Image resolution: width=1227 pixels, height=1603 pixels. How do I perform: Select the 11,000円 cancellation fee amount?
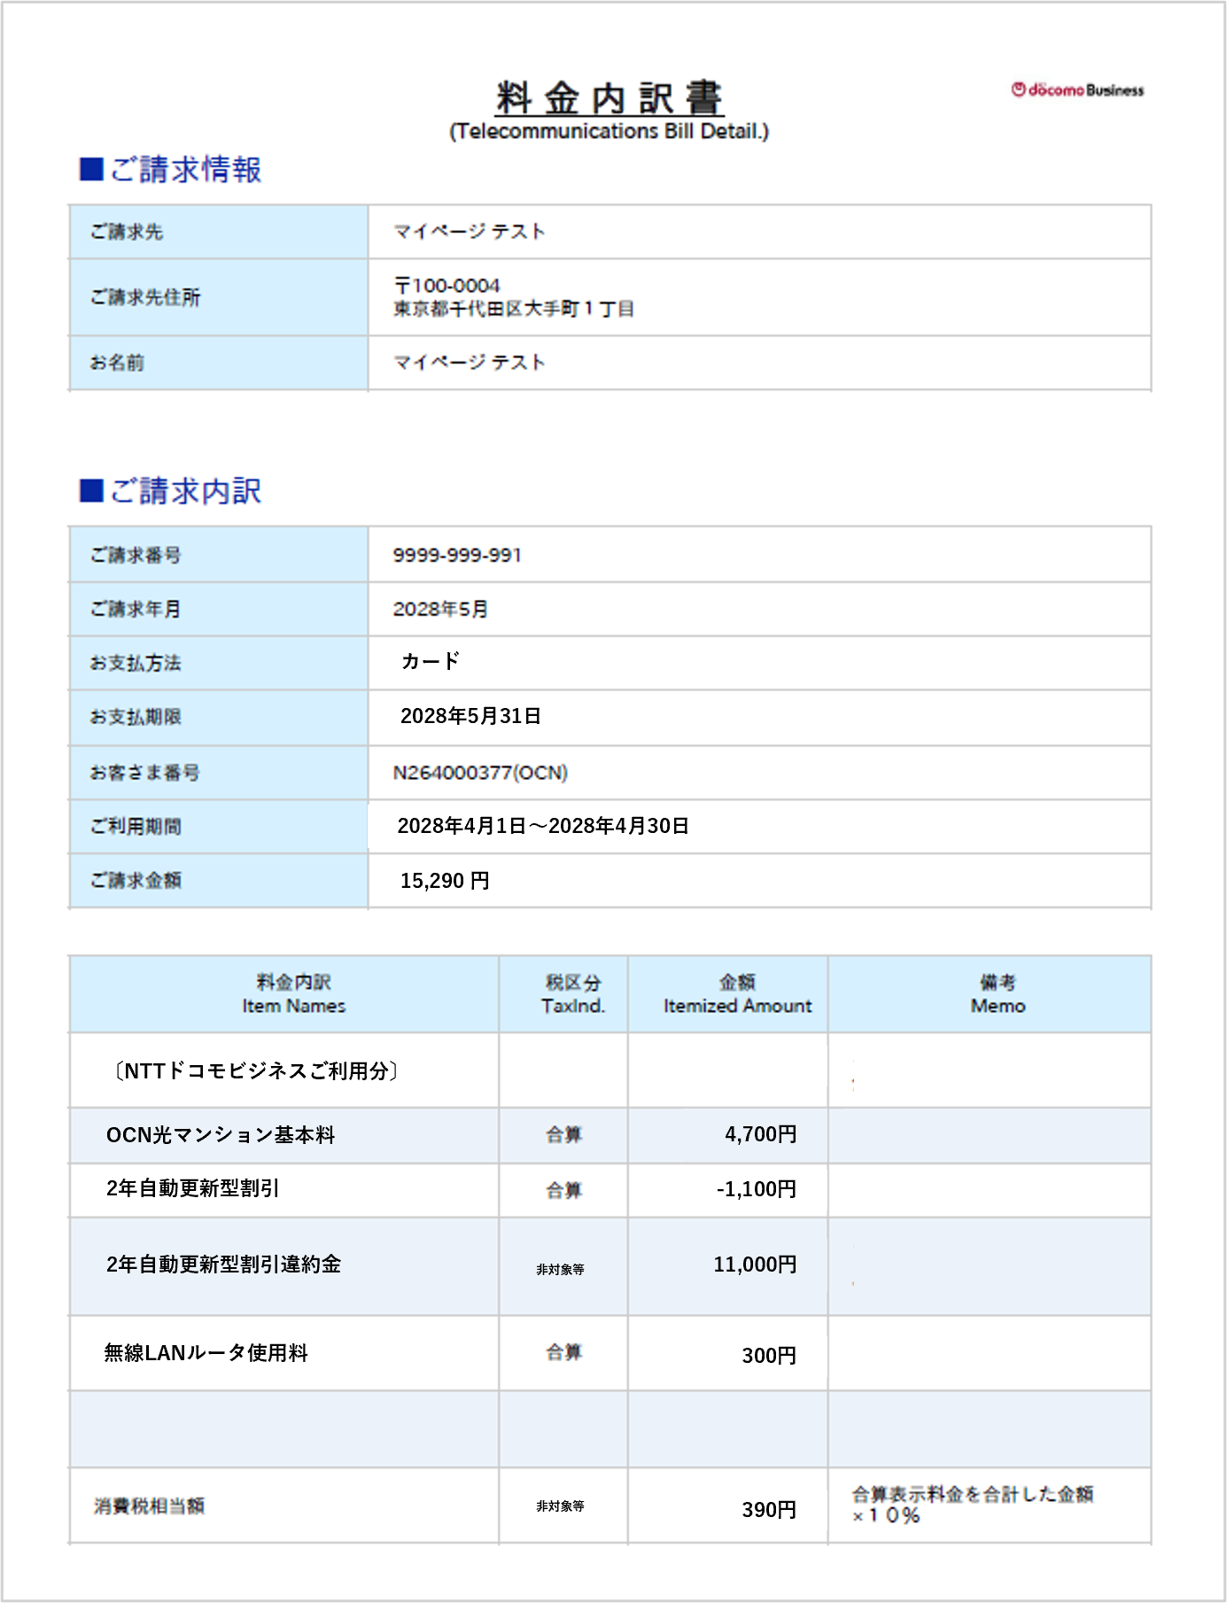[x=755, y=1265]
